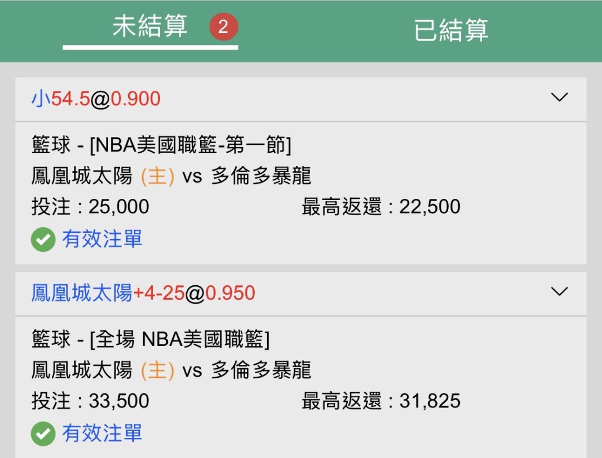The image size is (602, 458).
Task: Open 有效注單 link under 25,000 stake
Action: tap(102, 239)
